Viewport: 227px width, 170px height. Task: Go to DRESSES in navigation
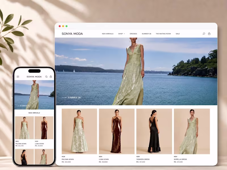click(133, 34)
